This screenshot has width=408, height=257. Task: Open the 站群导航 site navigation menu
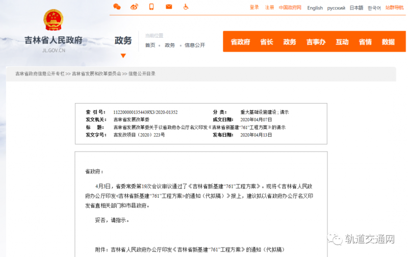coord(394,8)
